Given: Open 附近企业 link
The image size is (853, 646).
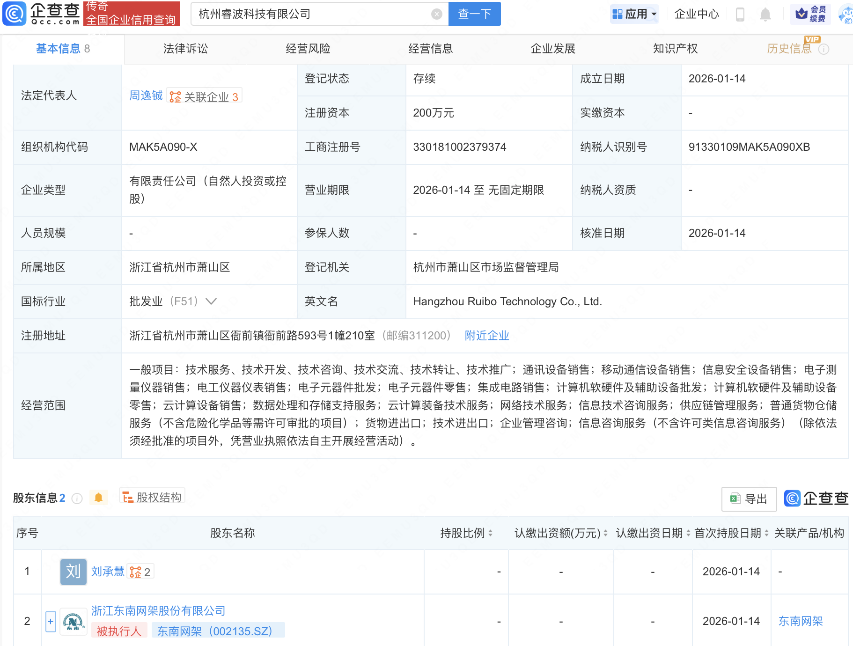Looking at the screenshot, I should (x=486, y=336).
